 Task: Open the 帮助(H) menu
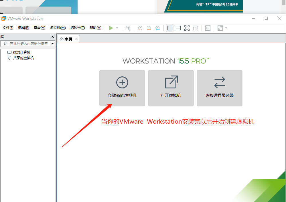[x=95, y=28]
